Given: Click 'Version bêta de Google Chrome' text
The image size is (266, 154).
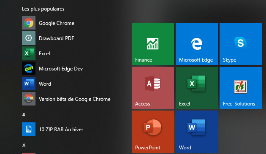Looking at the screenshot, I should [74, 99].
